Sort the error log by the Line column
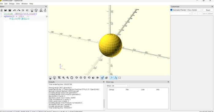 (143, 90)
